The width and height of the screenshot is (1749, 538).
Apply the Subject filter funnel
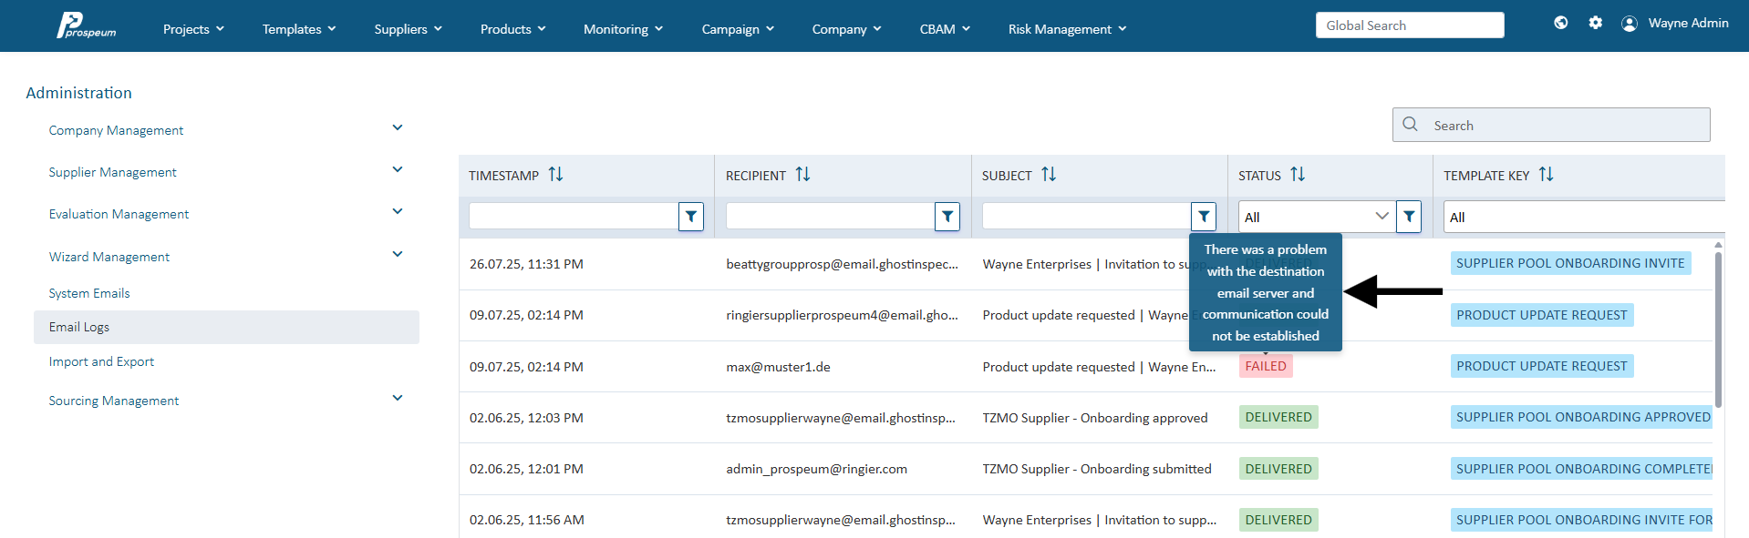[x=1204, y=217]
